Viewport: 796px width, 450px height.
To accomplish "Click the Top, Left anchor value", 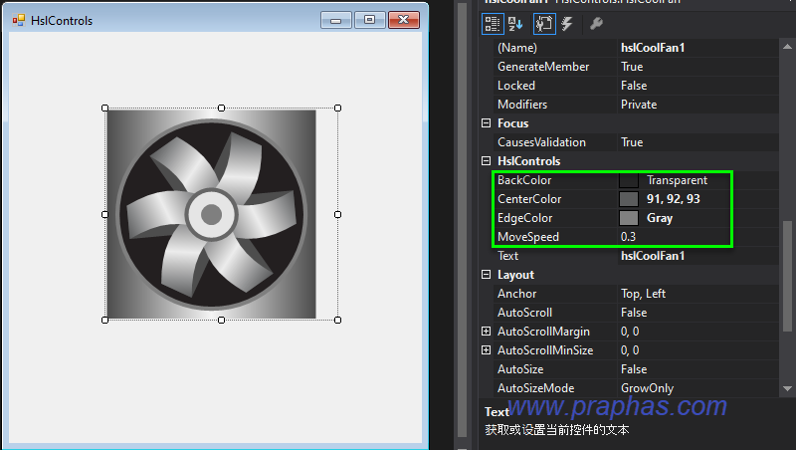I will click(x=643, y=294).
